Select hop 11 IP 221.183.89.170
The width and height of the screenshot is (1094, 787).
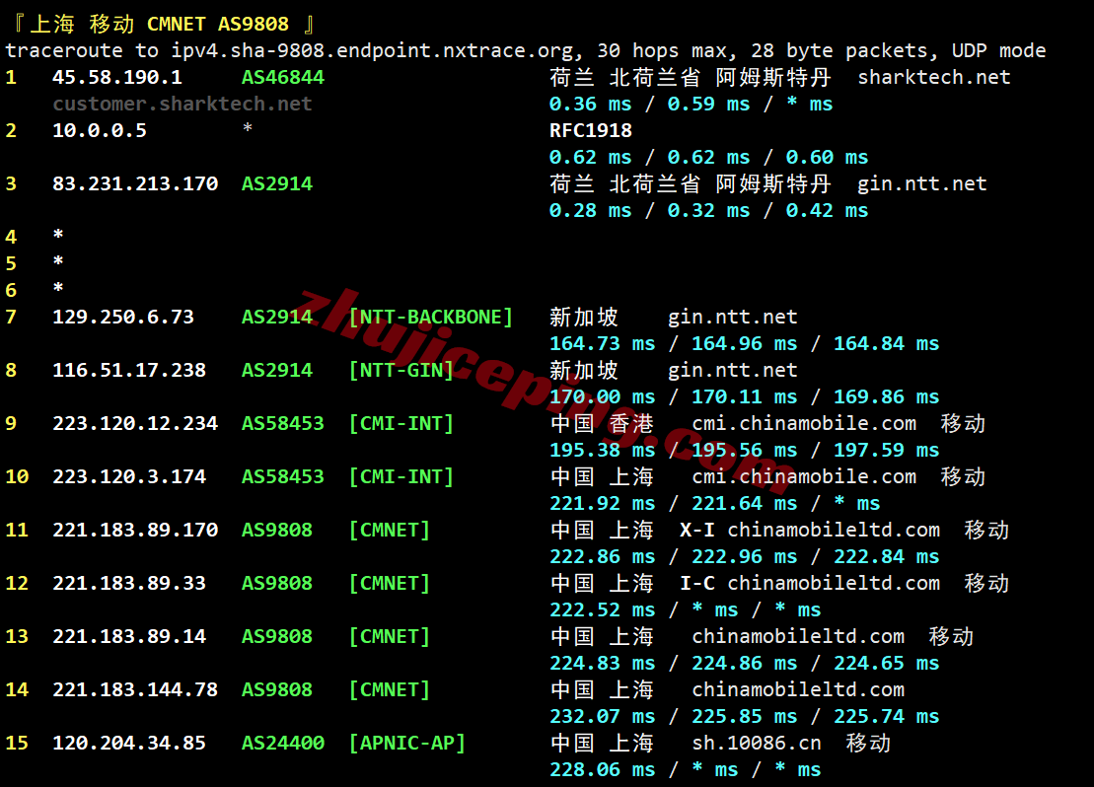[135, 531]
